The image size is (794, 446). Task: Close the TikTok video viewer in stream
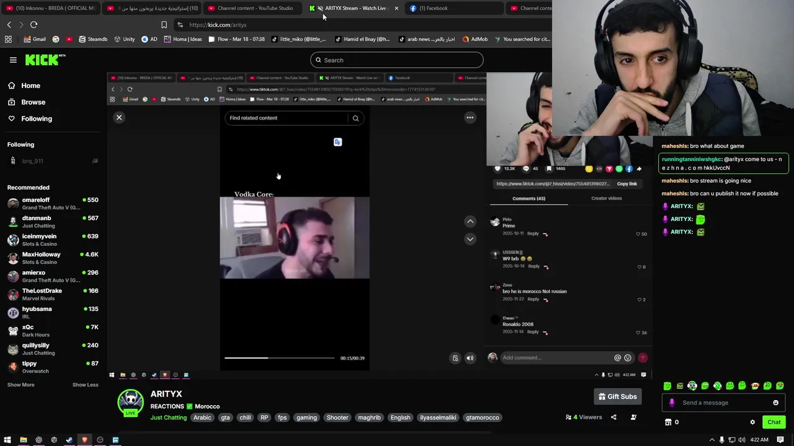point(119,118)
